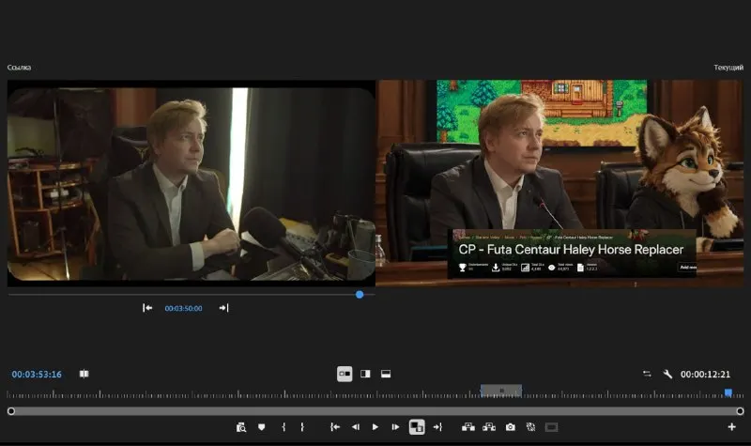Step back one frame

(356, 427)
